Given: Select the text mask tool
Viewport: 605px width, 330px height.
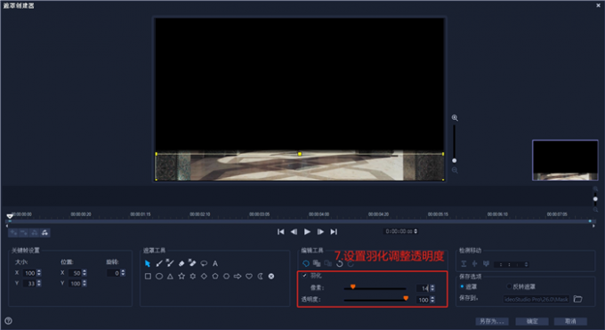Looking at the screenshot, I should point(215,263).
